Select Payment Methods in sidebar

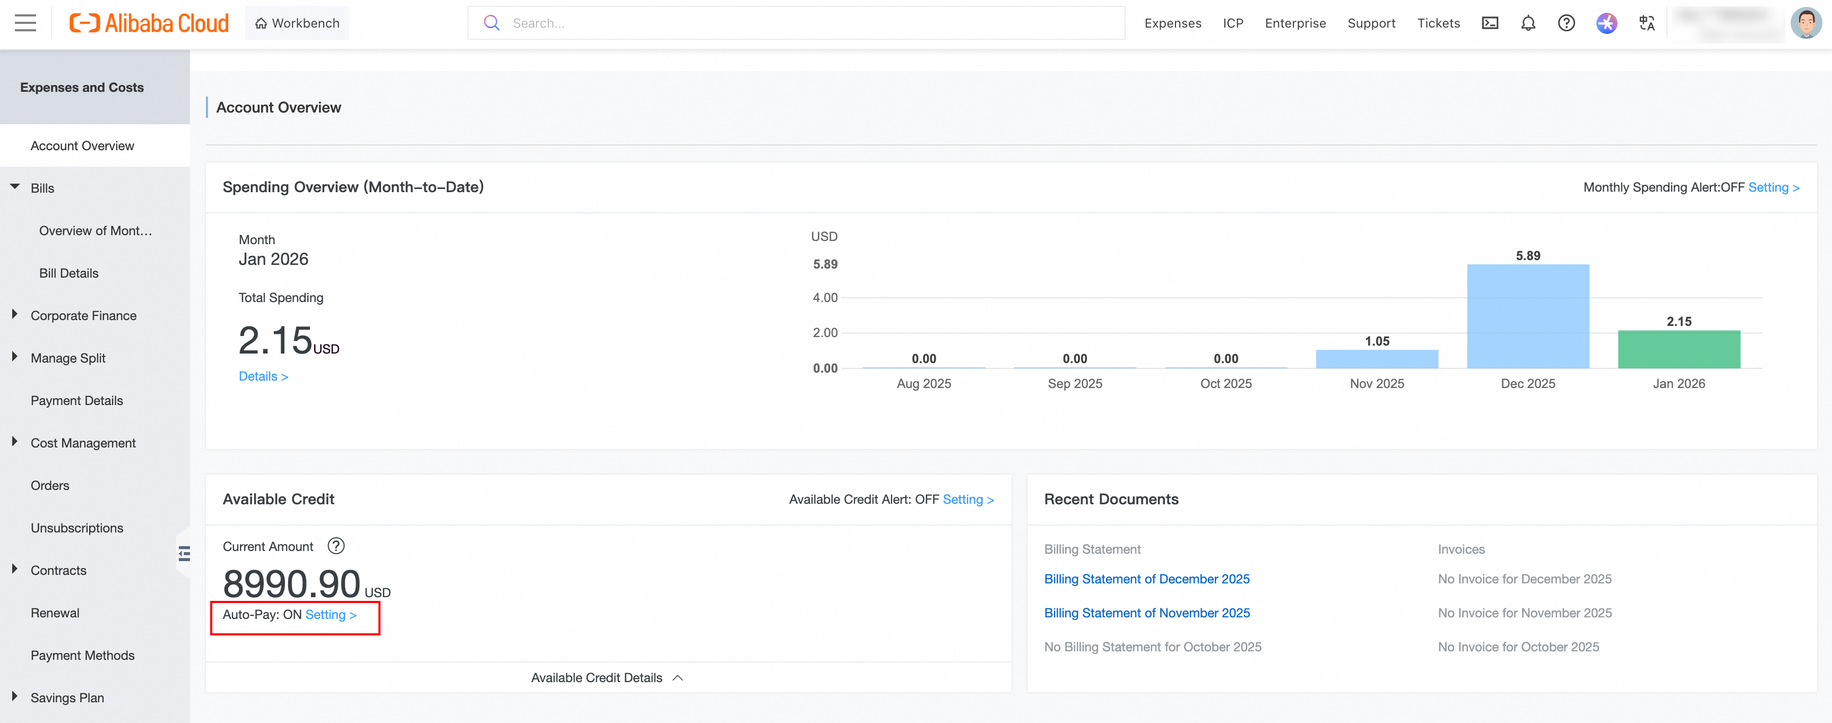pos(82,655)
